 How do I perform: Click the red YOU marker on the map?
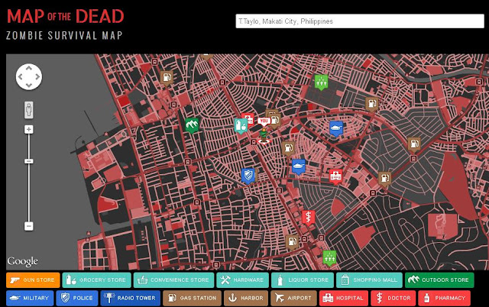[264, 121]
